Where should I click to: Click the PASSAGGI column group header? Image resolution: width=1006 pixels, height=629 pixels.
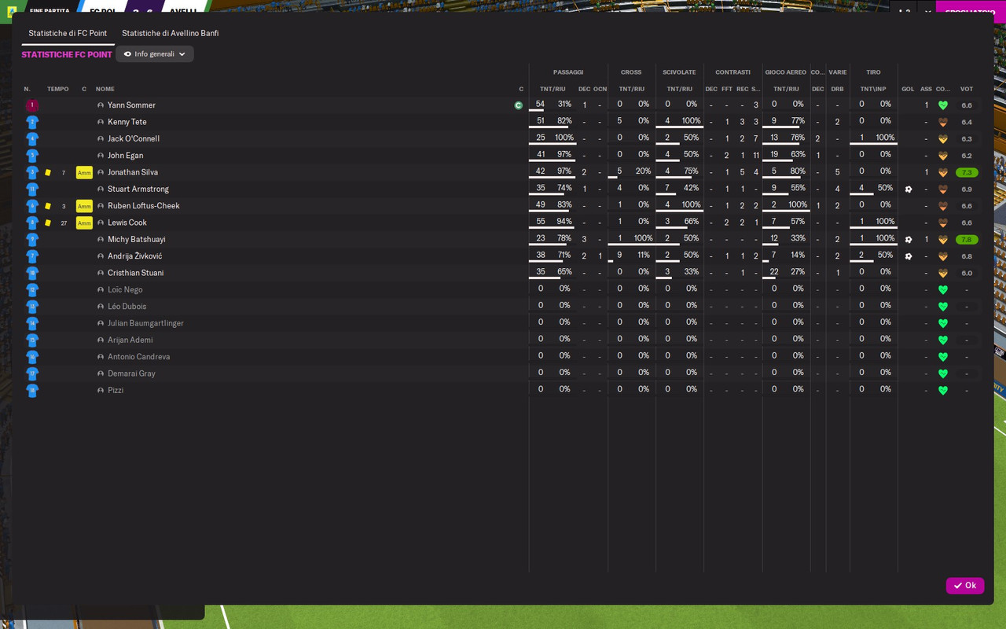[x=567, y=72]
